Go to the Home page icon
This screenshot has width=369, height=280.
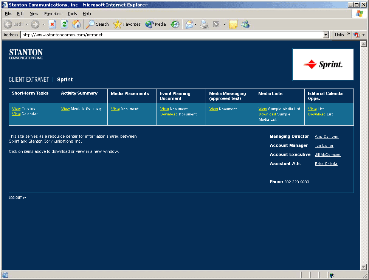(76, 24)
